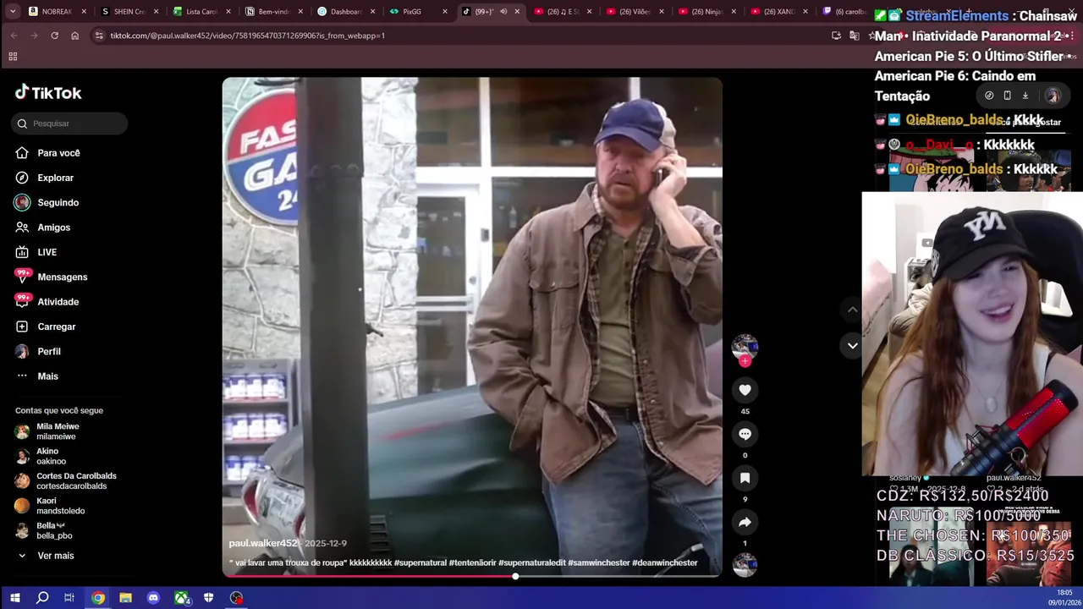Like the video with heart icon

coord(745,390)
